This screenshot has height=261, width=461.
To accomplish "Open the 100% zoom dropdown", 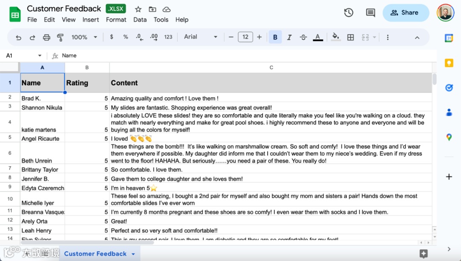I will tap(84, 37).
